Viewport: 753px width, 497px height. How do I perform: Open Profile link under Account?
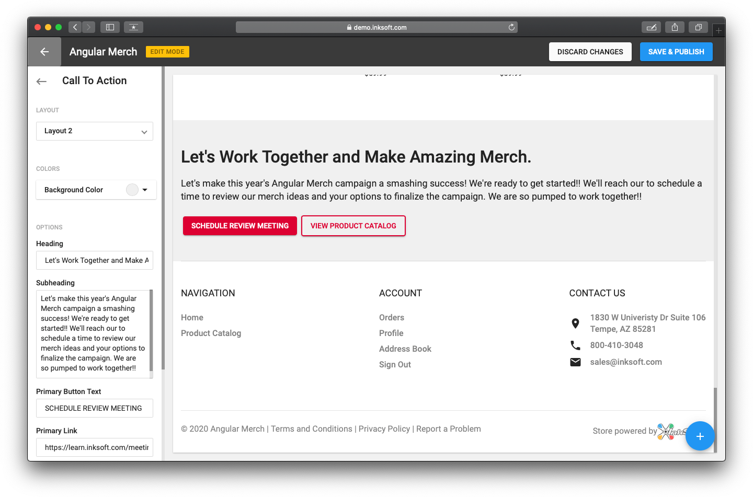click(391, 333)
